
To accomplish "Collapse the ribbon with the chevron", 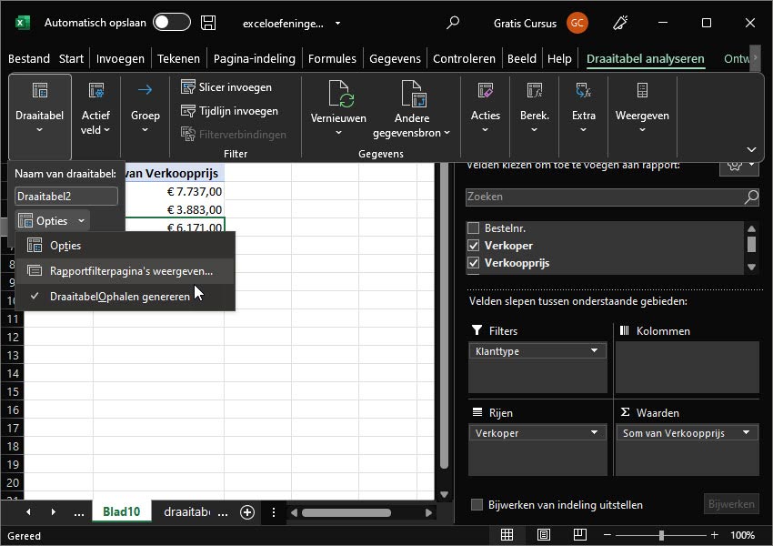I will coord(751,149).
